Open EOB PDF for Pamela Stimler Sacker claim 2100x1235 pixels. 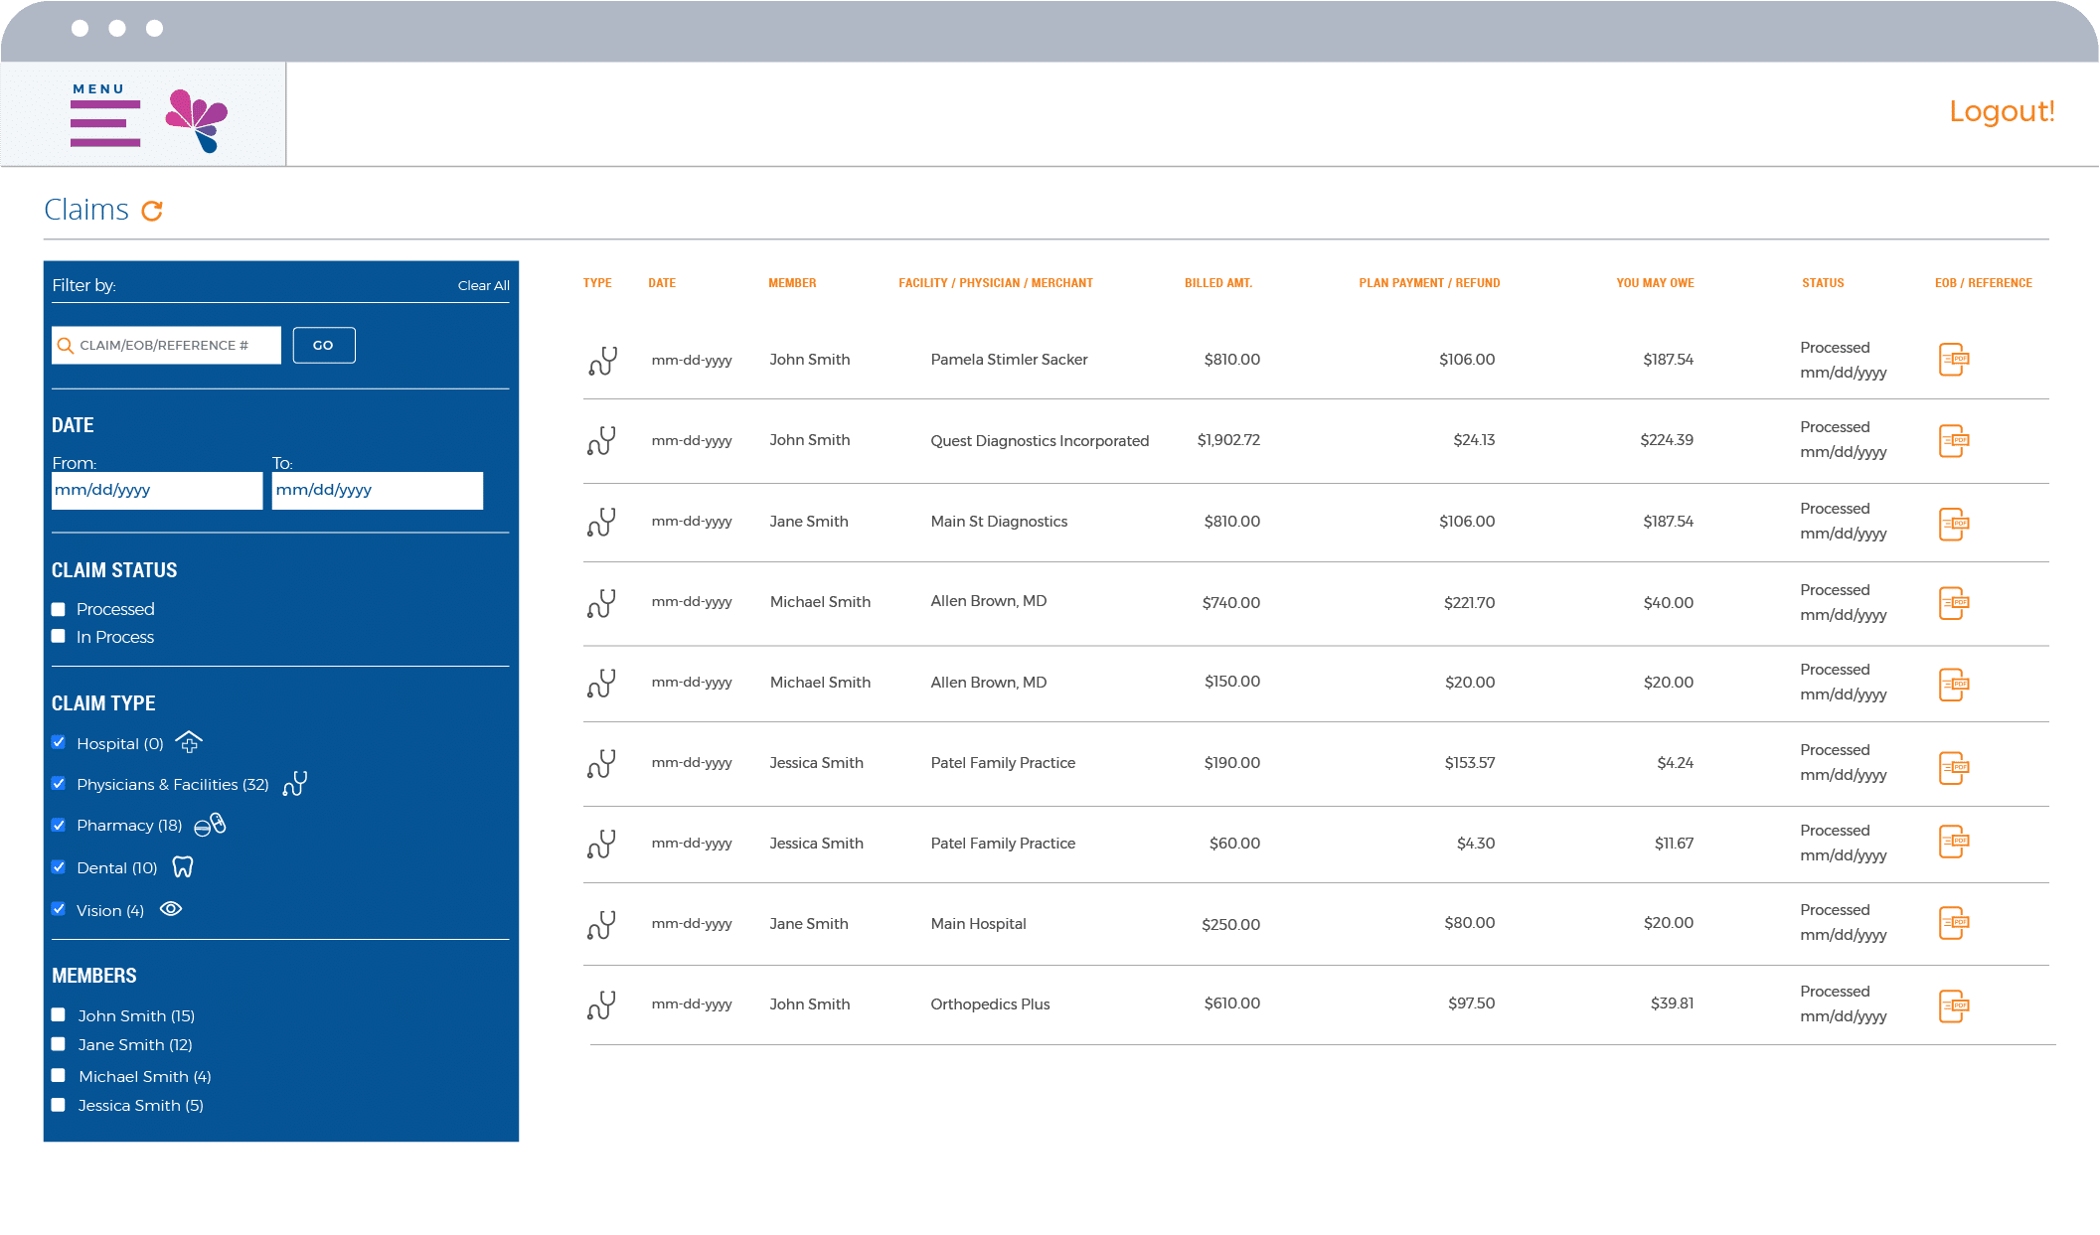click(x=1953, y=360)
